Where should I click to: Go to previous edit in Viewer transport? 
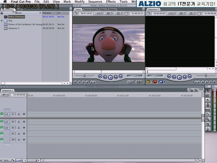(x=100, y=76)
